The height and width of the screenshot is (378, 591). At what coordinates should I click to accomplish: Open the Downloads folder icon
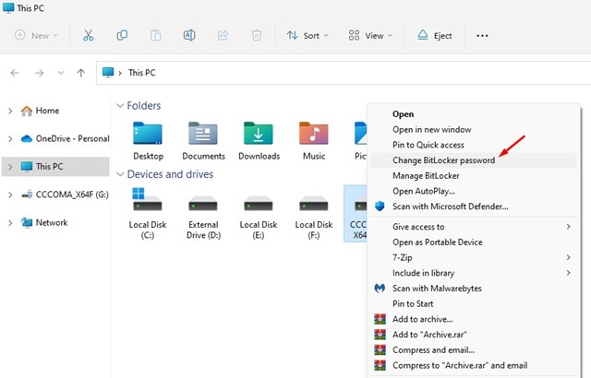(259, 135)
